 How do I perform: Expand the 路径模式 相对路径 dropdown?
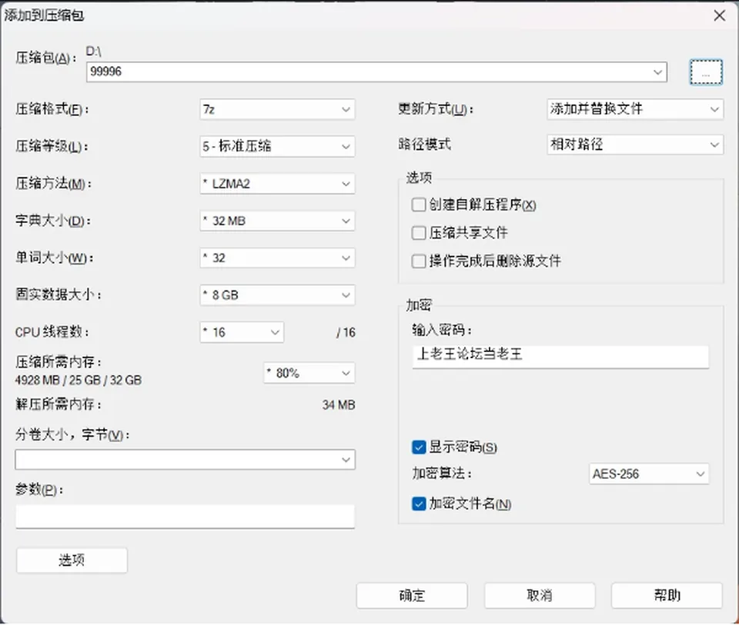[635, 145]
